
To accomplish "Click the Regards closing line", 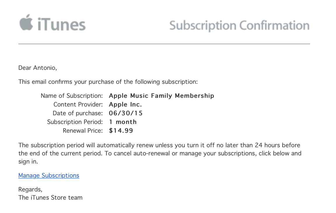I will 30,189.
